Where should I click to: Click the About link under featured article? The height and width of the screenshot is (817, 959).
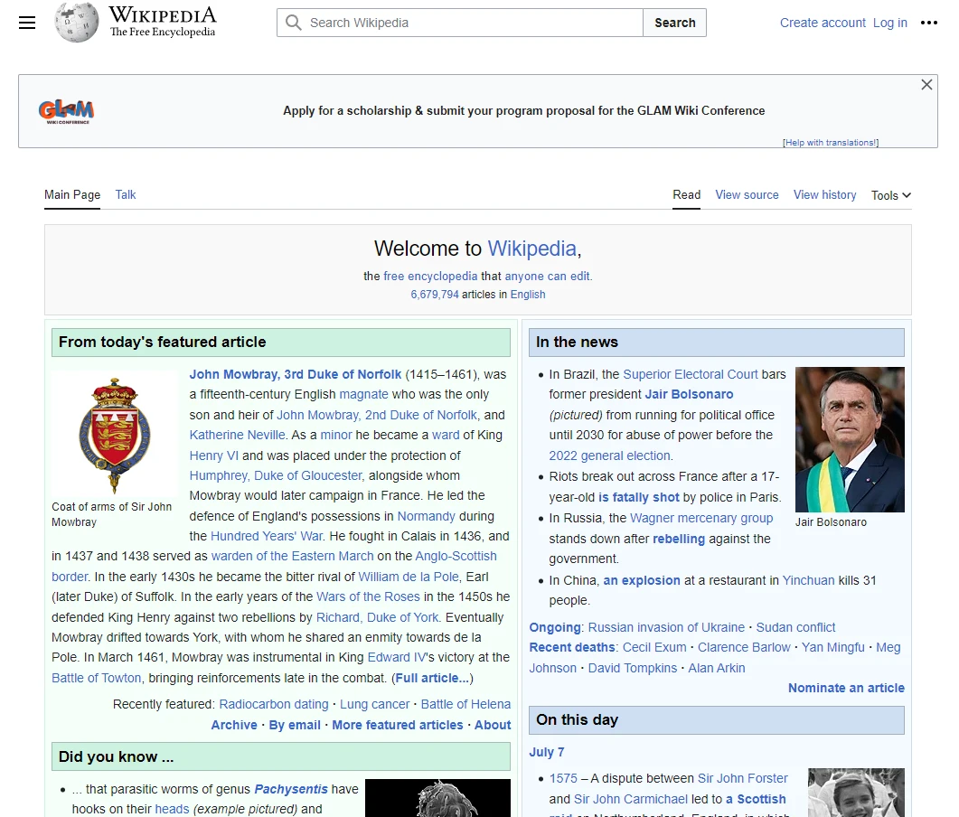tap(493, 725)
